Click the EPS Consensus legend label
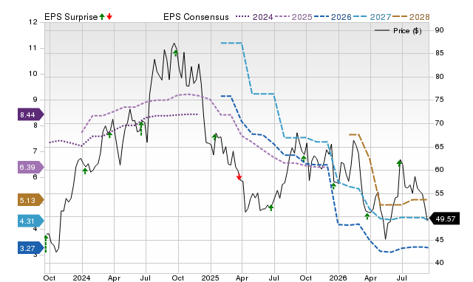The image size is (473, 282). point(196,17)
